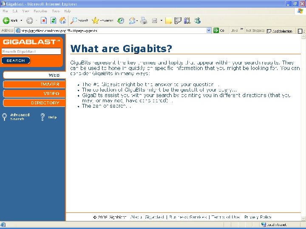Open the Help menu
Image resolution: width=306 pixels, height=229 pixels.
point(67,11)
